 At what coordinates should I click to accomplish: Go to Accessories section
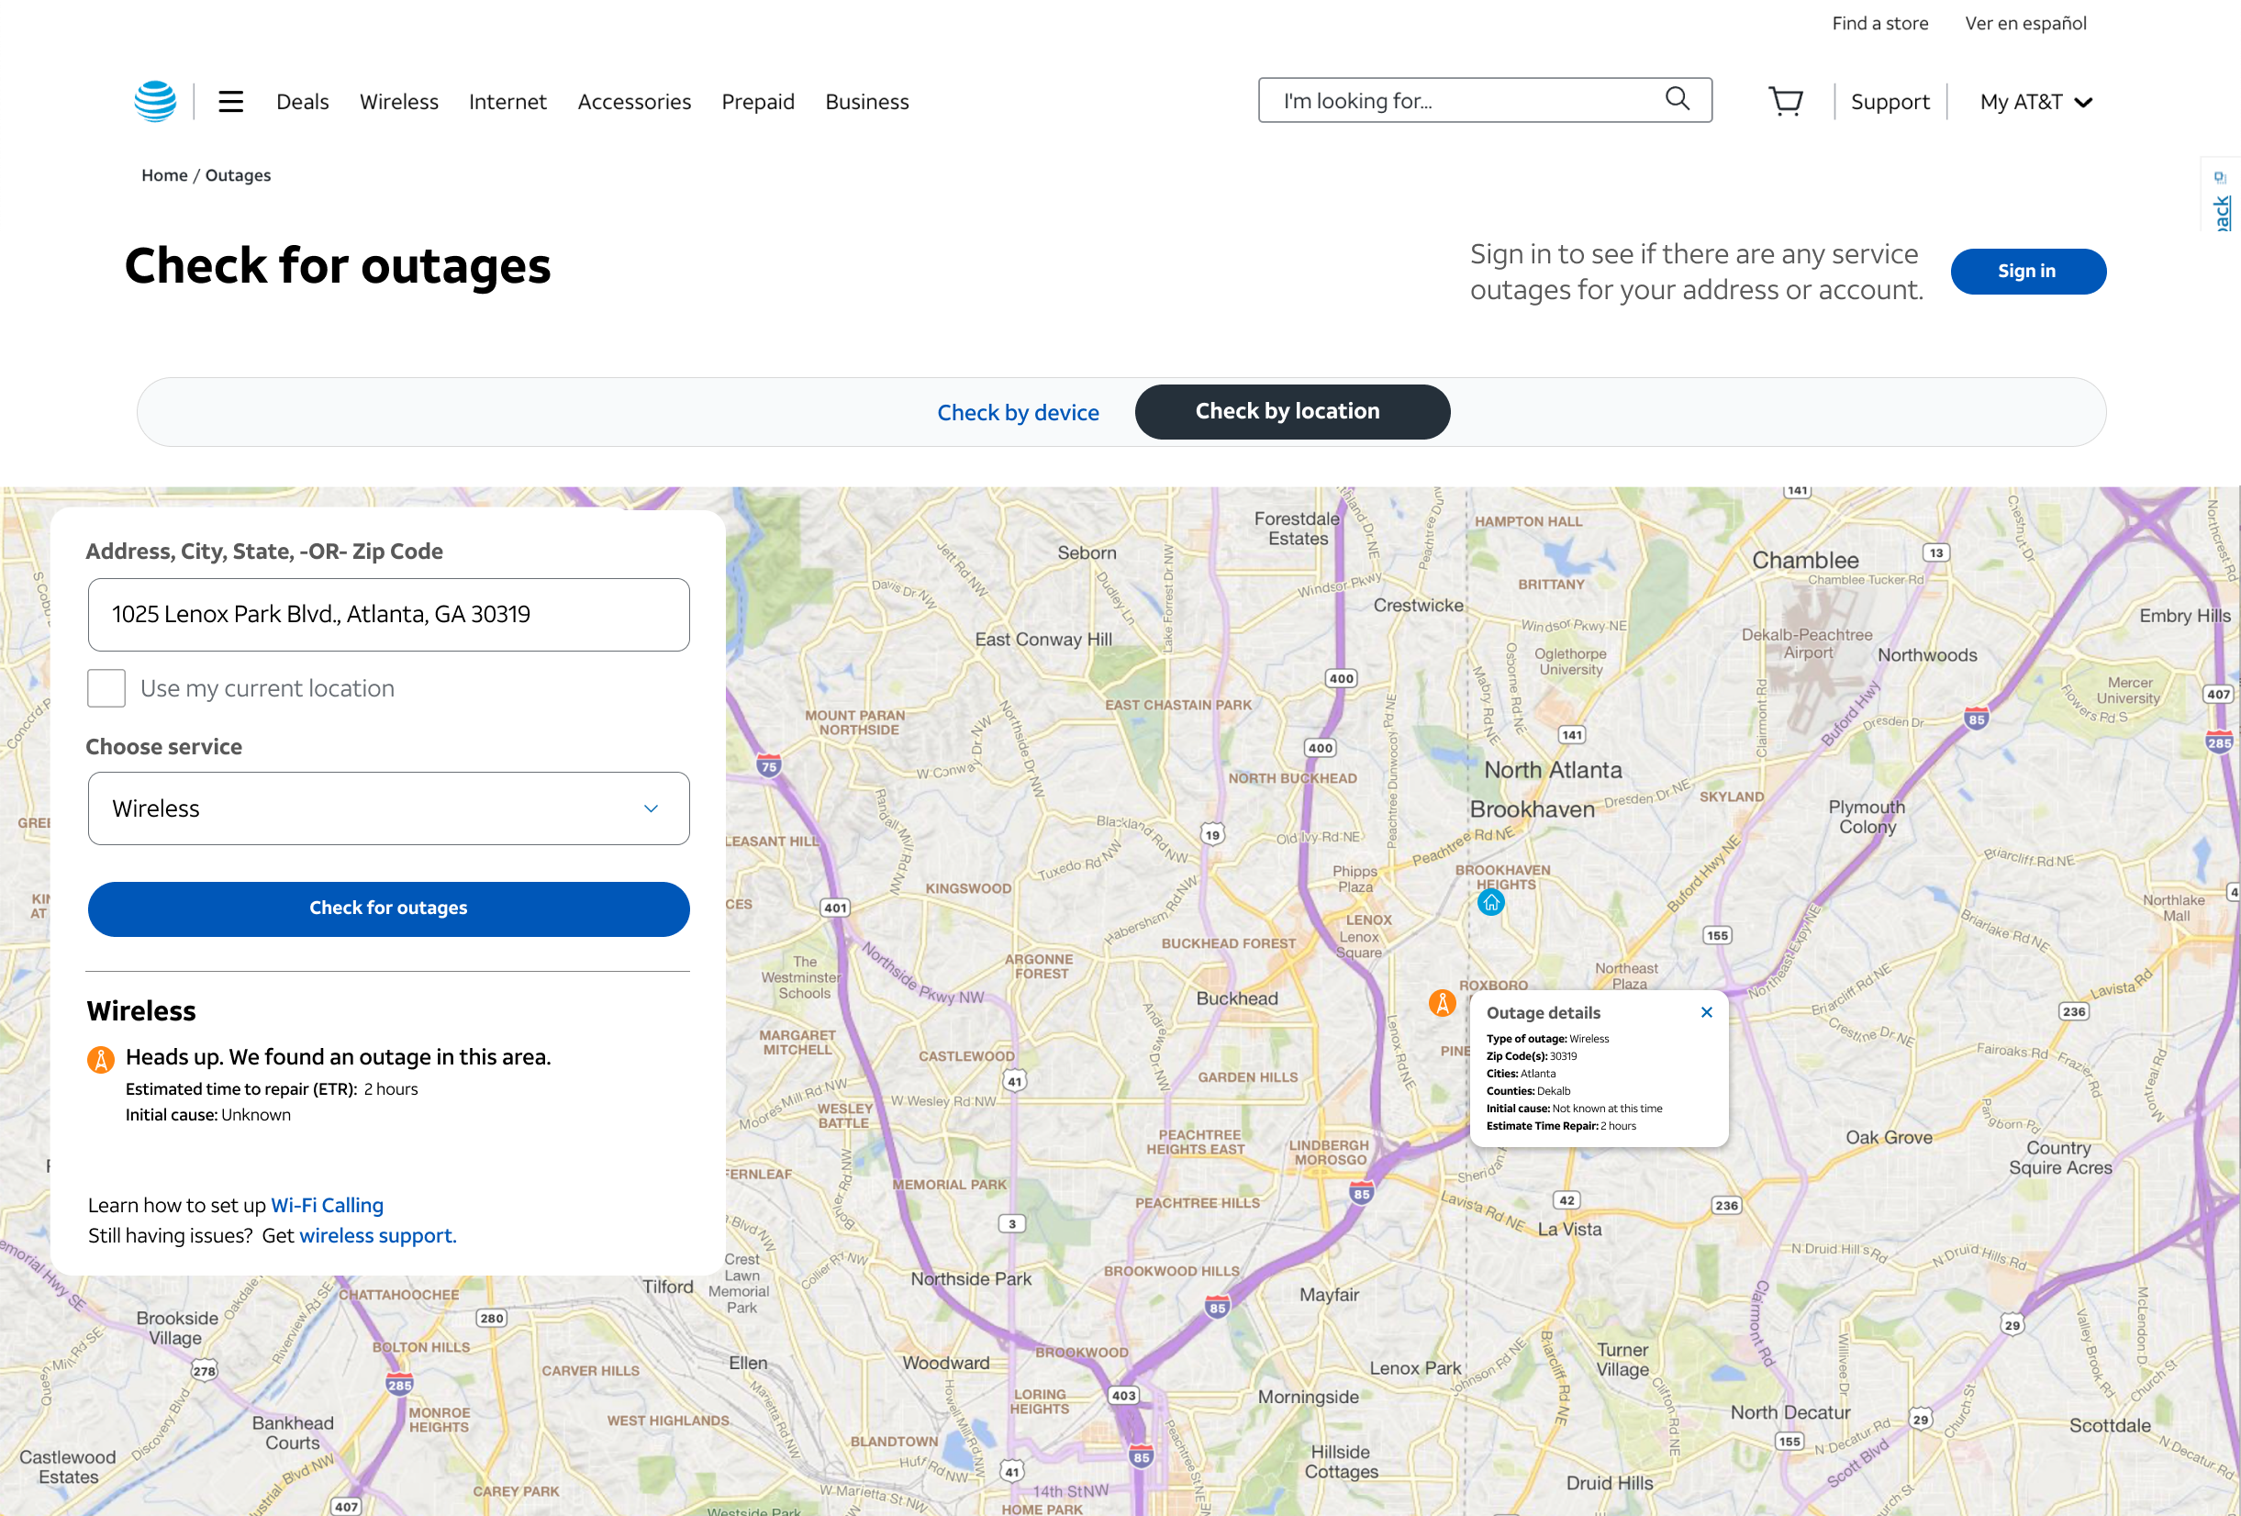[634, 101]
